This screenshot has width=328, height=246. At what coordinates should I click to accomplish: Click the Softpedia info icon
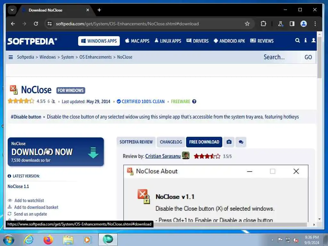305,40
